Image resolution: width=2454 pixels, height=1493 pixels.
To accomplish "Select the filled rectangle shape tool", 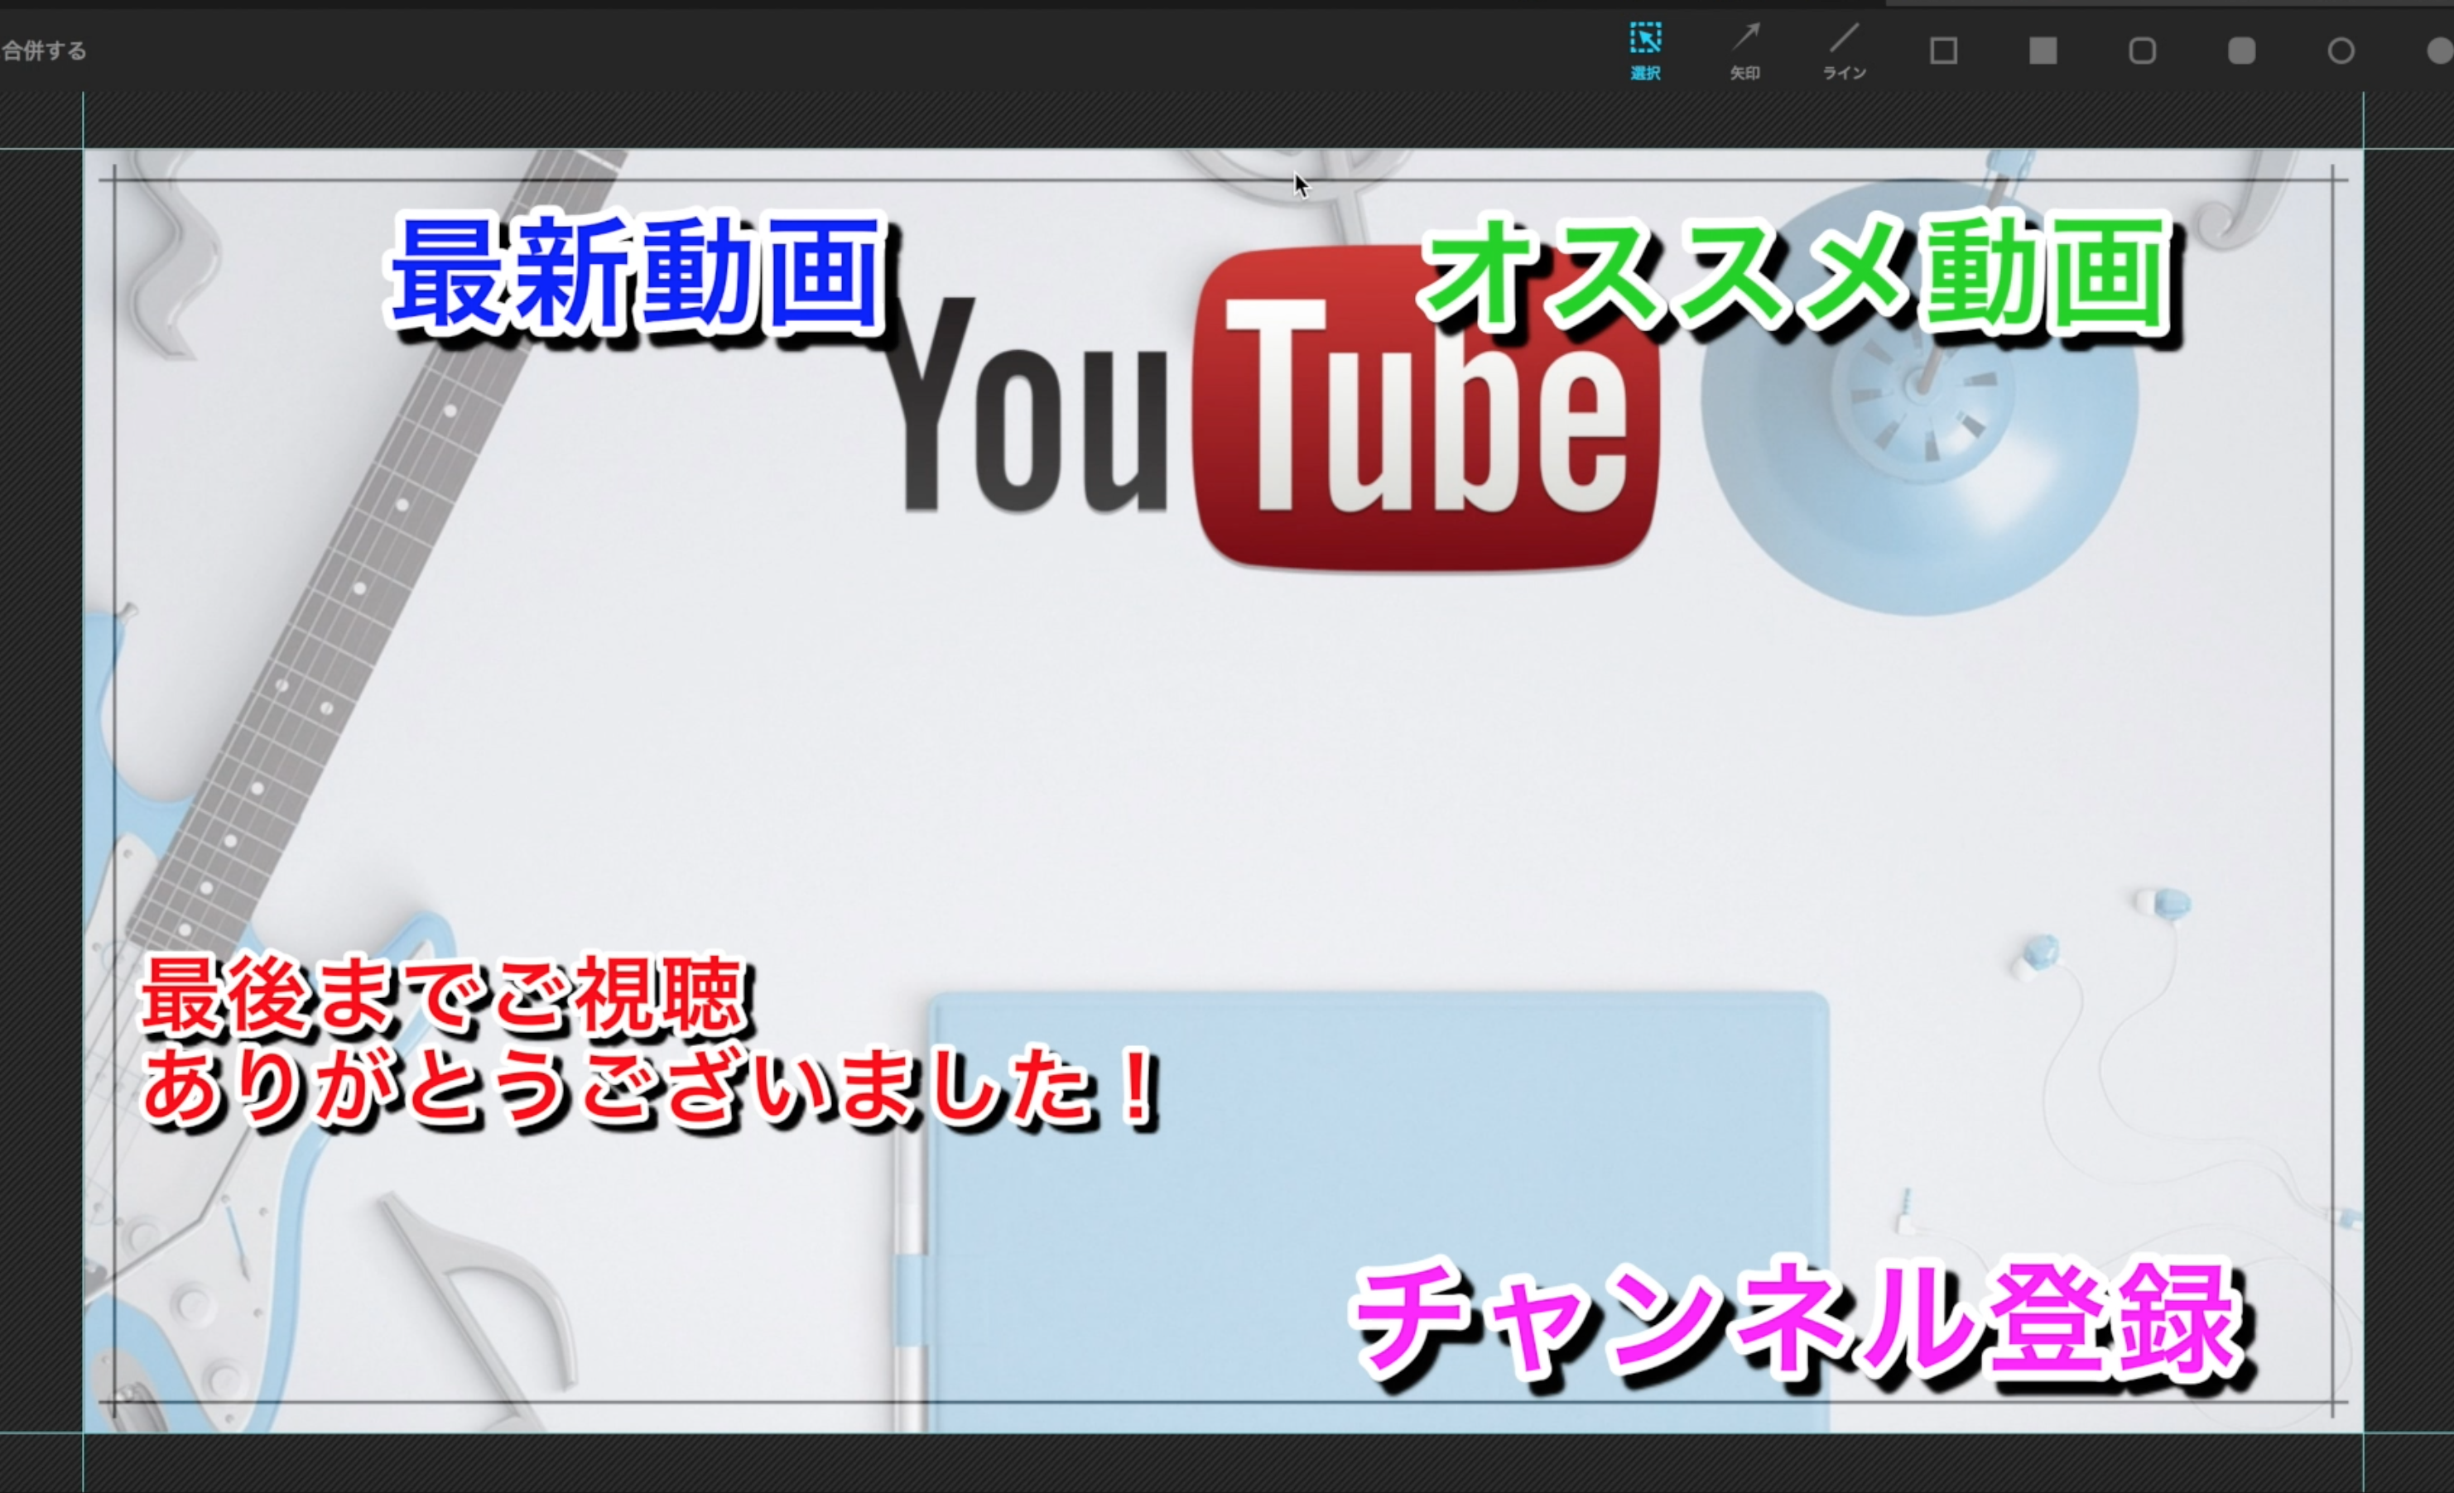I will click(2043, 50).
